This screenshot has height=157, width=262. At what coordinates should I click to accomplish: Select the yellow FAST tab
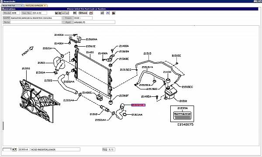[34, 6]
